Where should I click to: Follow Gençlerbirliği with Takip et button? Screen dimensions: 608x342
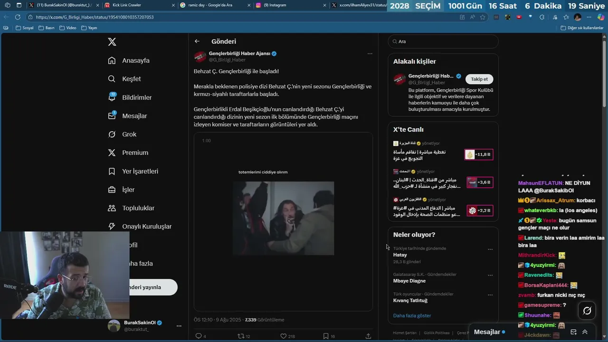click(x=479, y=79)
